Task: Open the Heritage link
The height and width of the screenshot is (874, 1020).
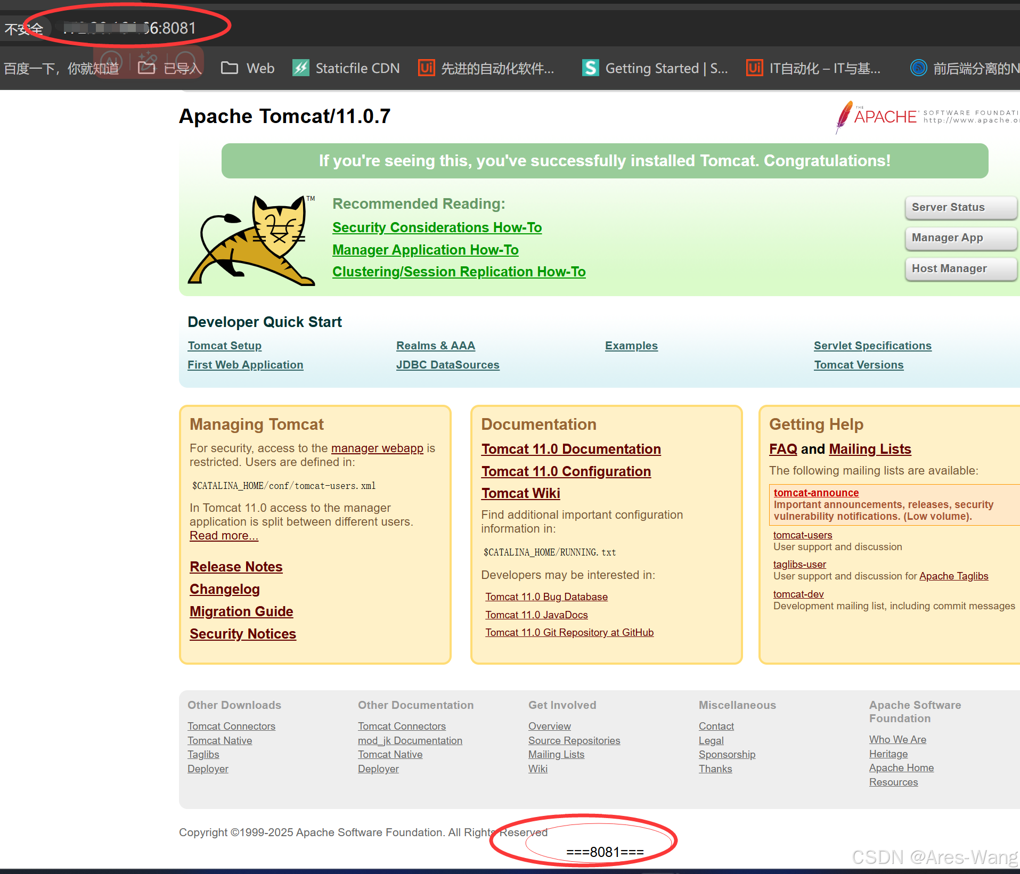Action: coord(888,754)
